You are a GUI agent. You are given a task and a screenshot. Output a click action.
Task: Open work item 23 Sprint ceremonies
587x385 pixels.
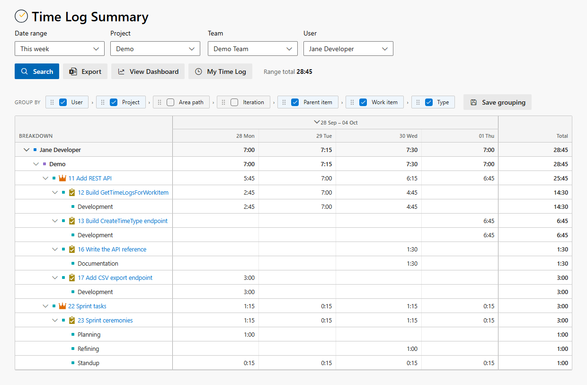(x=105, y=321)
